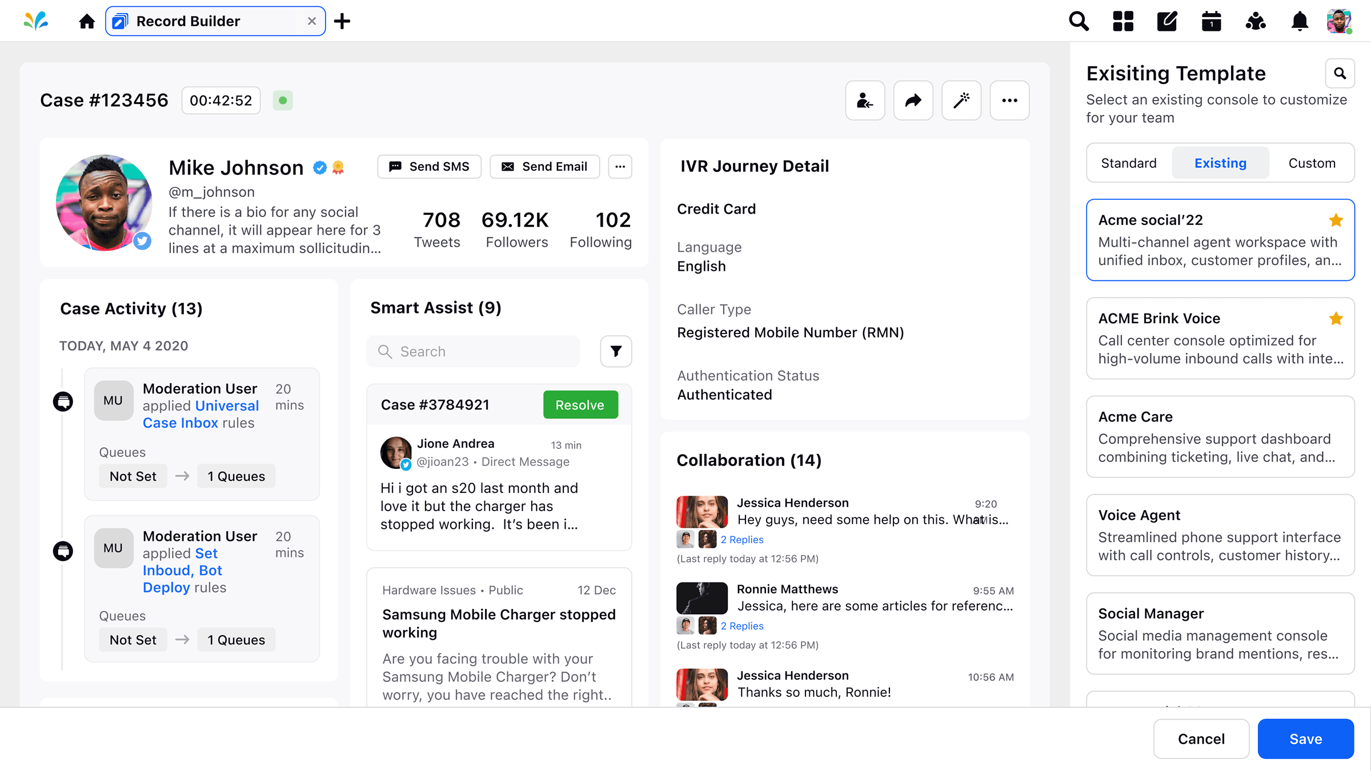Select the Acme Care template
The height and width of the screenshot is (771, 1371).
pos(1220,436)
